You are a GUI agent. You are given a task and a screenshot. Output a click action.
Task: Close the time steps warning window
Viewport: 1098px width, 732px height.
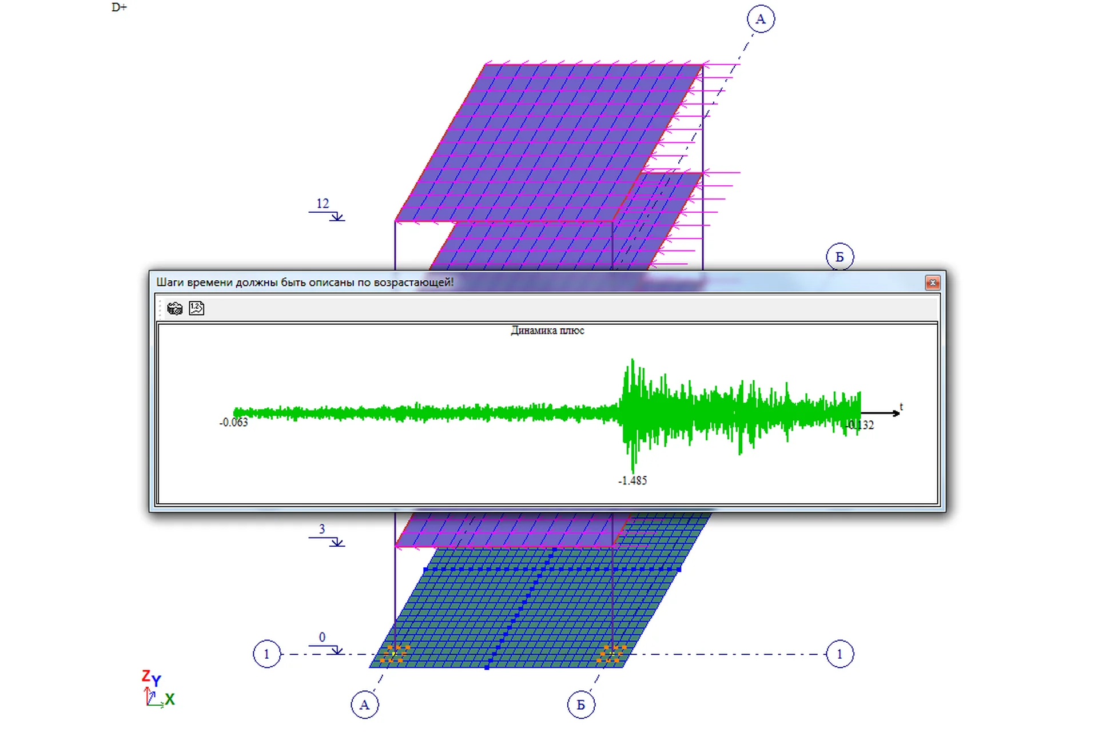pyautogui.click(x=932, y=283)
